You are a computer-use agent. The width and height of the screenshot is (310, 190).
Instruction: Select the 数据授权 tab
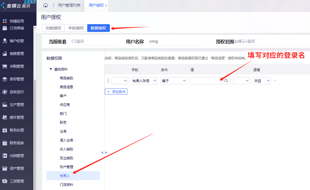[98, 28]
